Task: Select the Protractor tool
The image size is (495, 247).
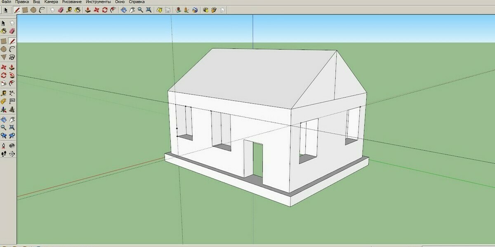Action: 4,101
